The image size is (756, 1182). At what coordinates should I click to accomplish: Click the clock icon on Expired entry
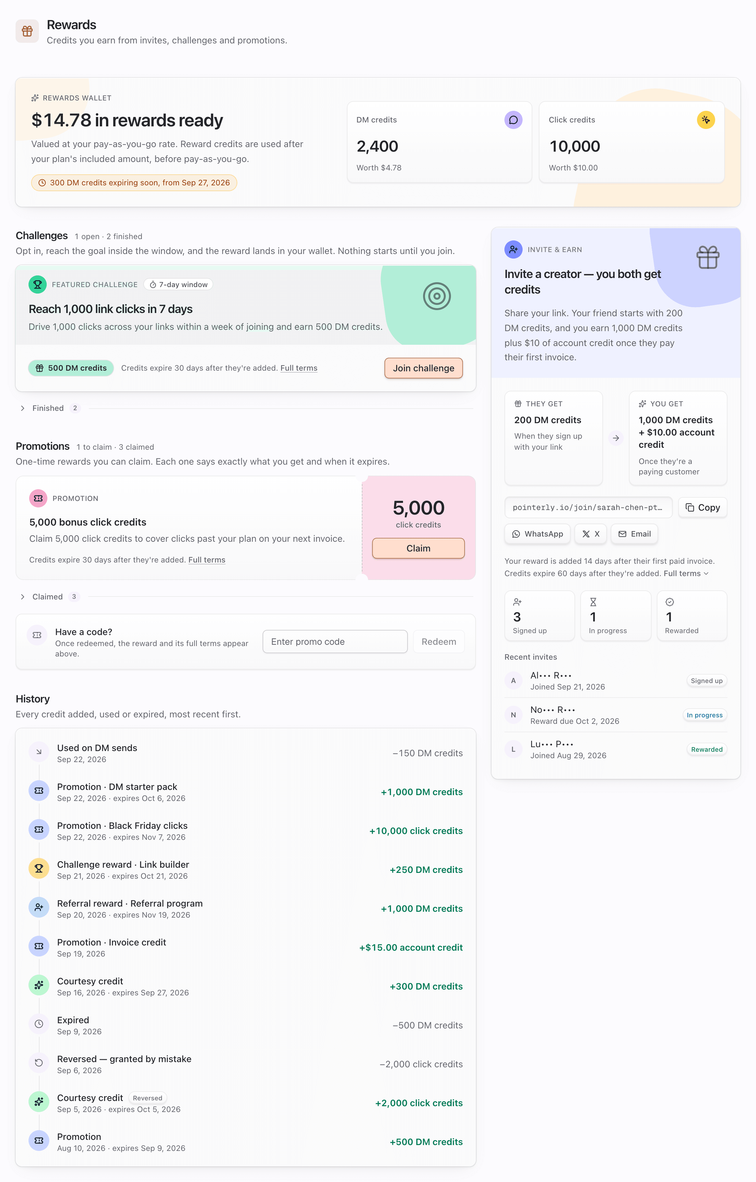click(x=39, y=1024)
